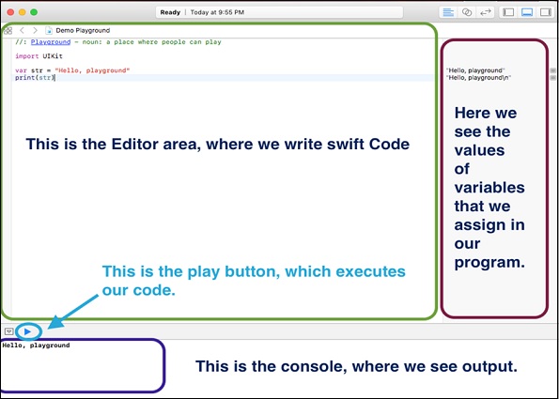Switch to the Version editor arrows icon
Screen dimensions: 559x399
(485, 12)
